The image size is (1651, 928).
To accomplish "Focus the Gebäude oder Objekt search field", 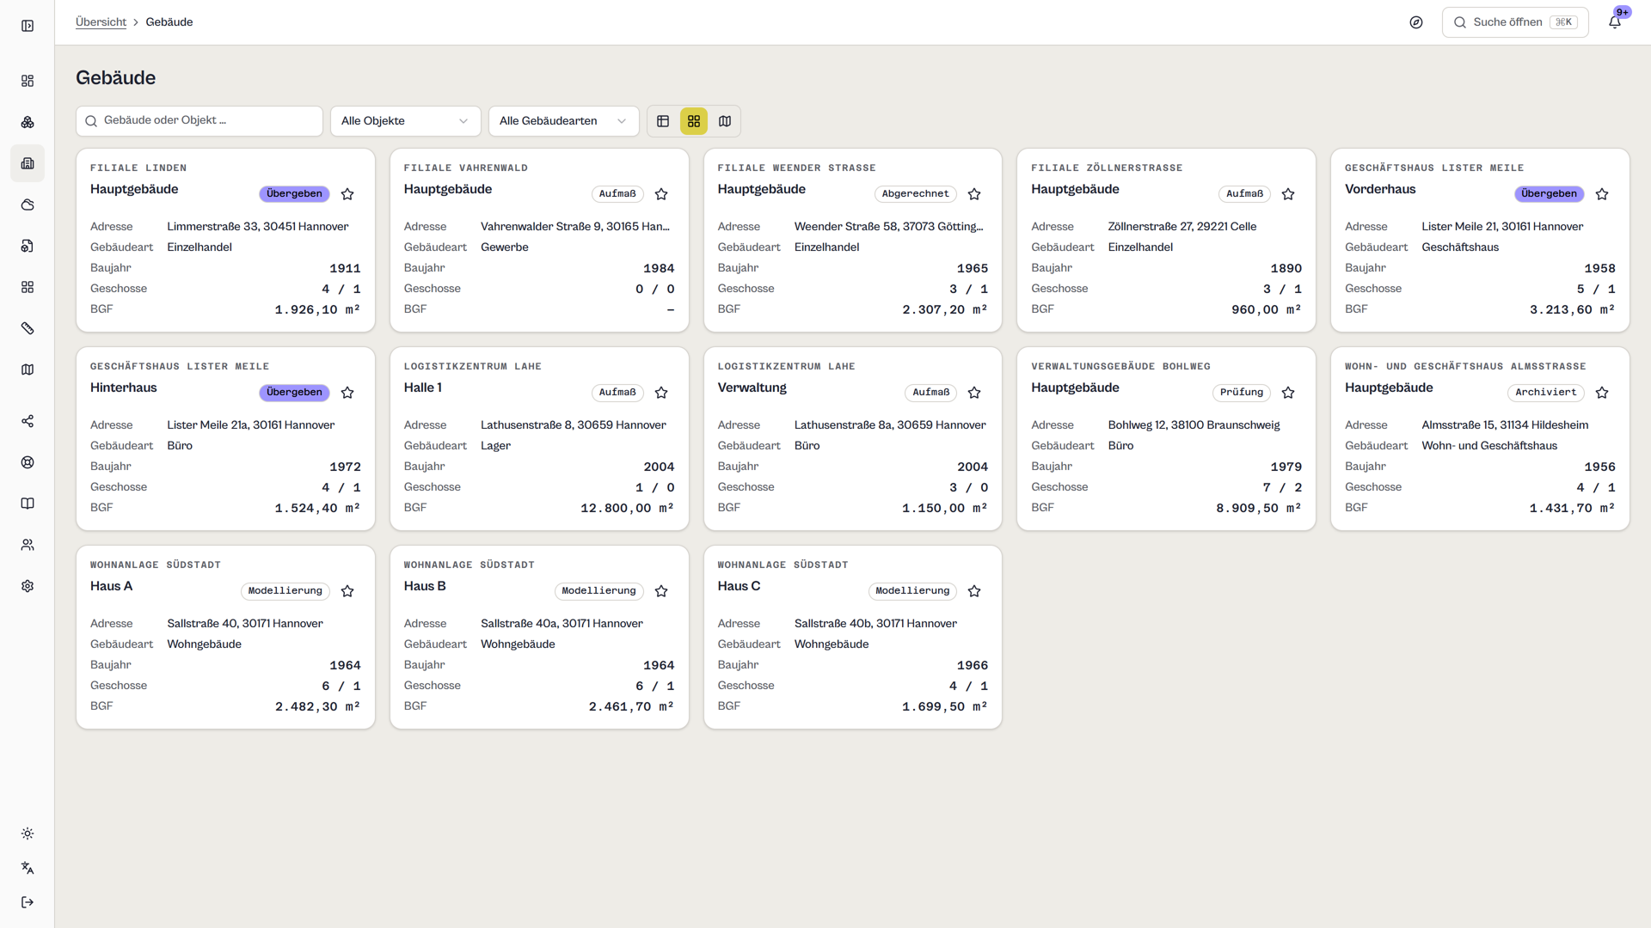I will [x=199, y=121].
